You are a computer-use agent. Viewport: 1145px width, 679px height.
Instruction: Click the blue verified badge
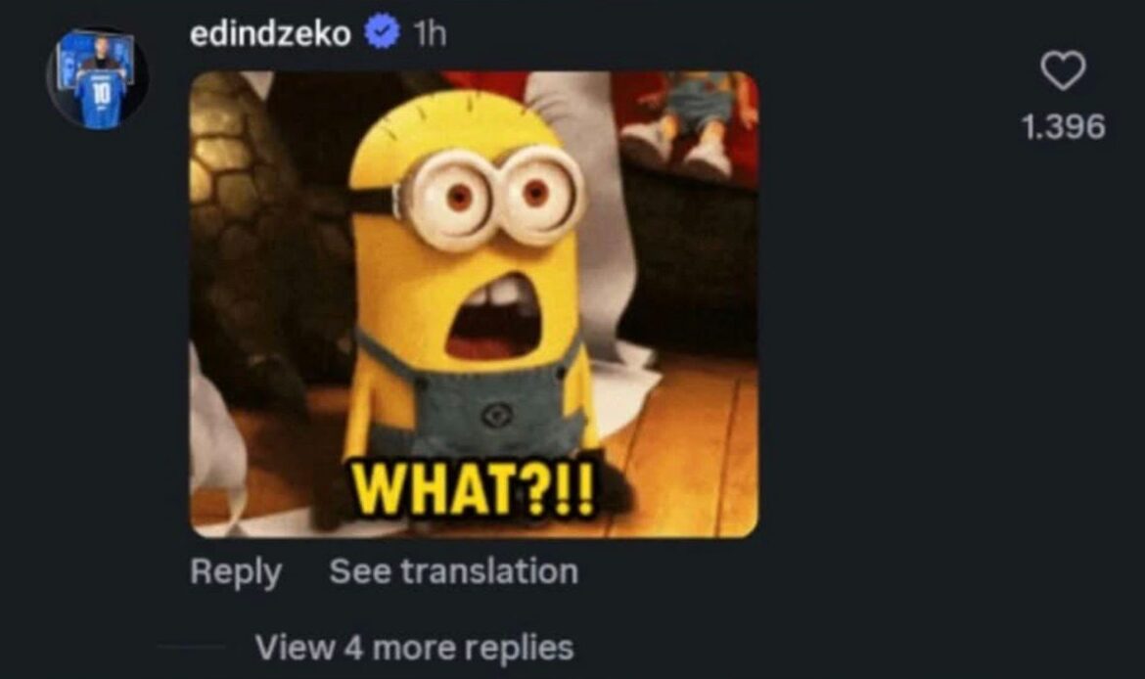click(383, 33)
